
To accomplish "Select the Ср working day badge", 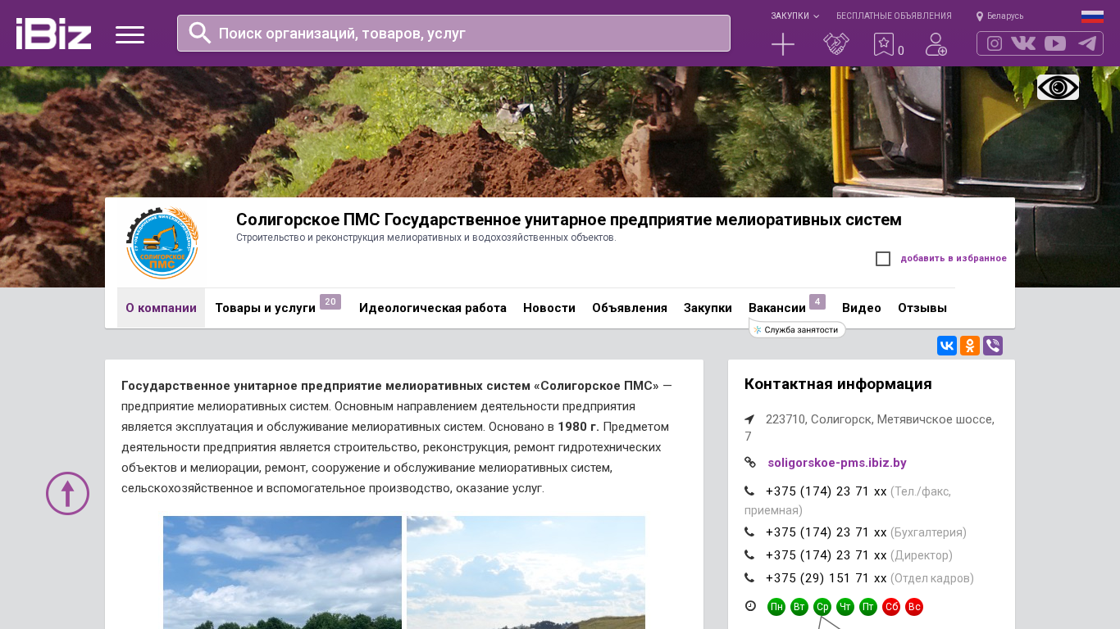I will (822, 607).
